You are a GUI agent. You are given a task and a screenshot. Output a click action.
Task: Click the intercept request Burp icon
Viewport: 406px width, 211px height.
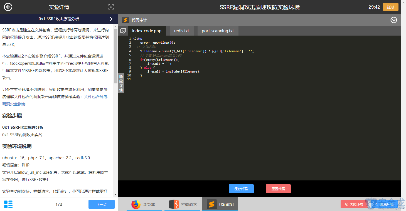click(174, 204)
